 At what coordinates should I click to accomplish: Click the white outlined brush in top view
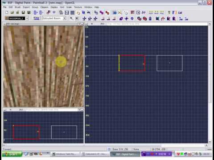tap(170, 63)
